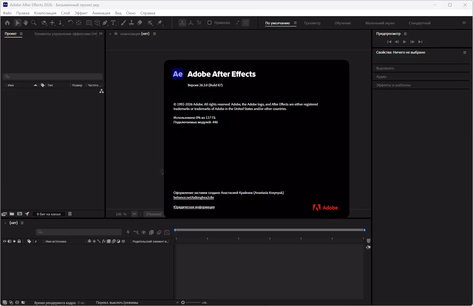473x306 pixels.
Task: Open the Анимация menu
Action: [x=101, y=13]
